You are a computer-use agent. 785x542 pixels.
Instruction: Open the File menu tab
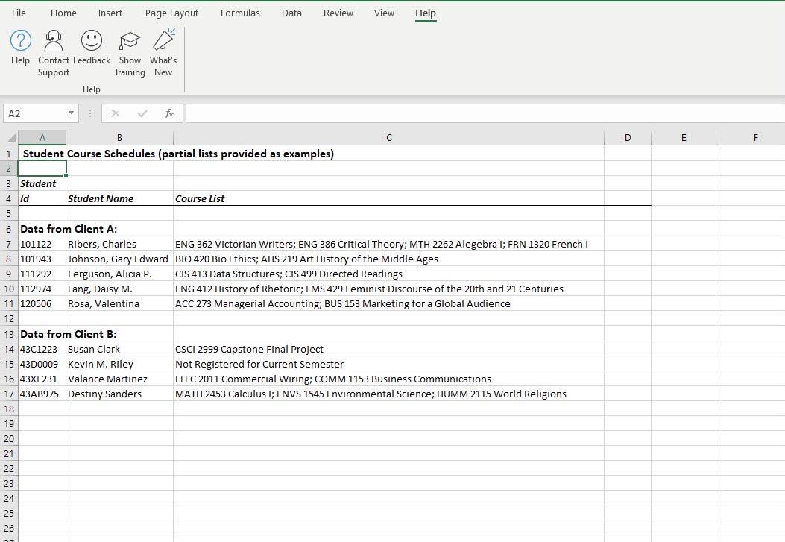click(x=19, y=13)
